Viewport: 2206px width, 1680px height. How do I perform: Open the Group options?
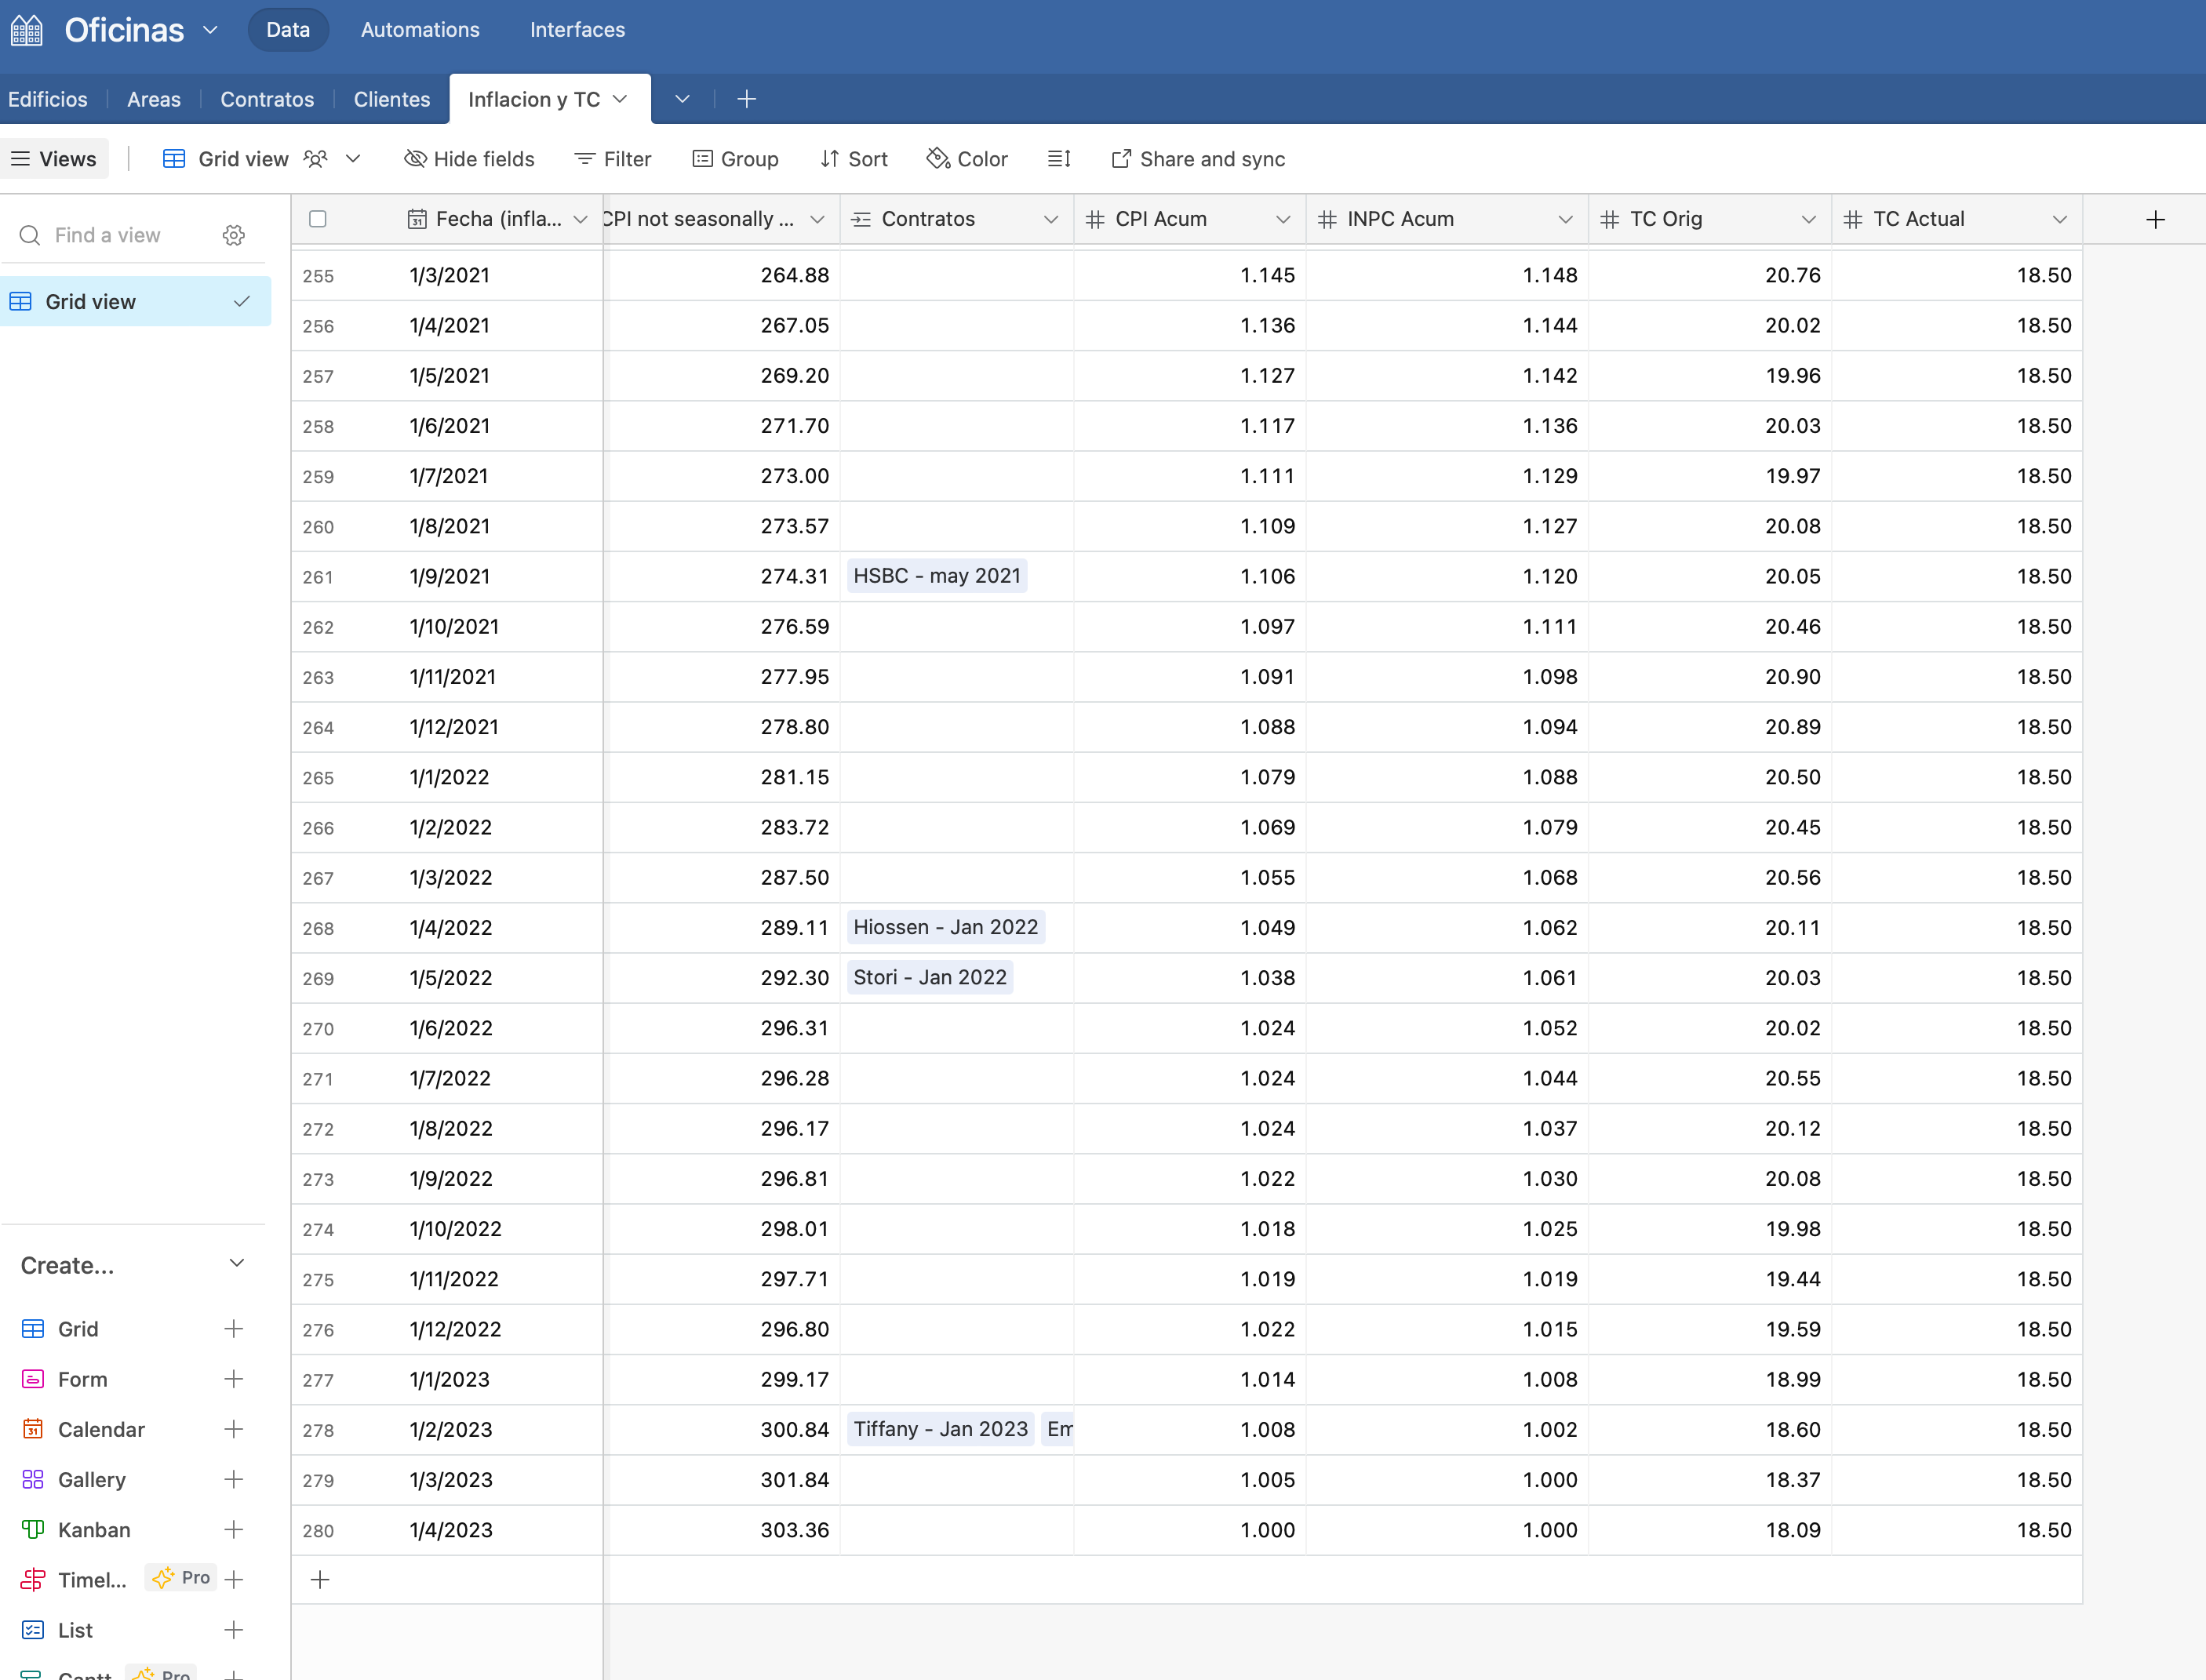coord(735,159)
